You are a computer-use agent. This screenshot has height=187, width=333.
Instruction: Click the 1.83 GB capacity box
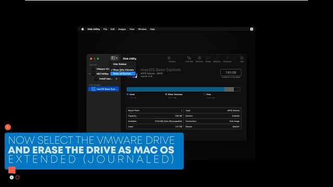click(230, 73)
